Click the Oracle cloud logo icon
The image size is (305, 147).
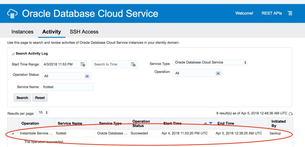click(13, 14)
